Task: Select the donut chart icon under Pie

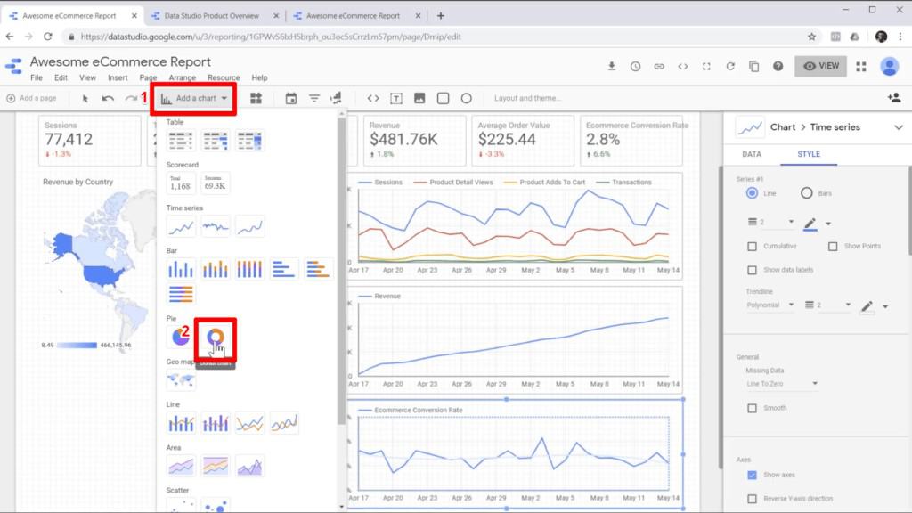Action: pyautogui.click(x=215, y=338)
